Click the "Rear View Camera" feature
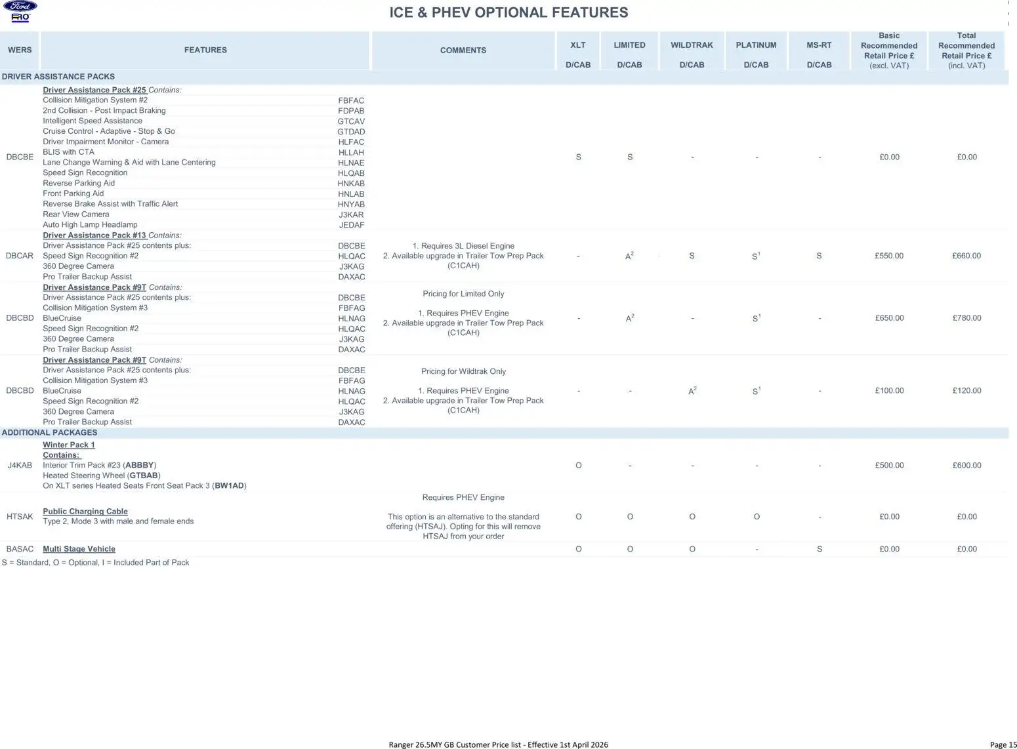The height and width of the screenshot is (749, 1017). coord(76,214)
